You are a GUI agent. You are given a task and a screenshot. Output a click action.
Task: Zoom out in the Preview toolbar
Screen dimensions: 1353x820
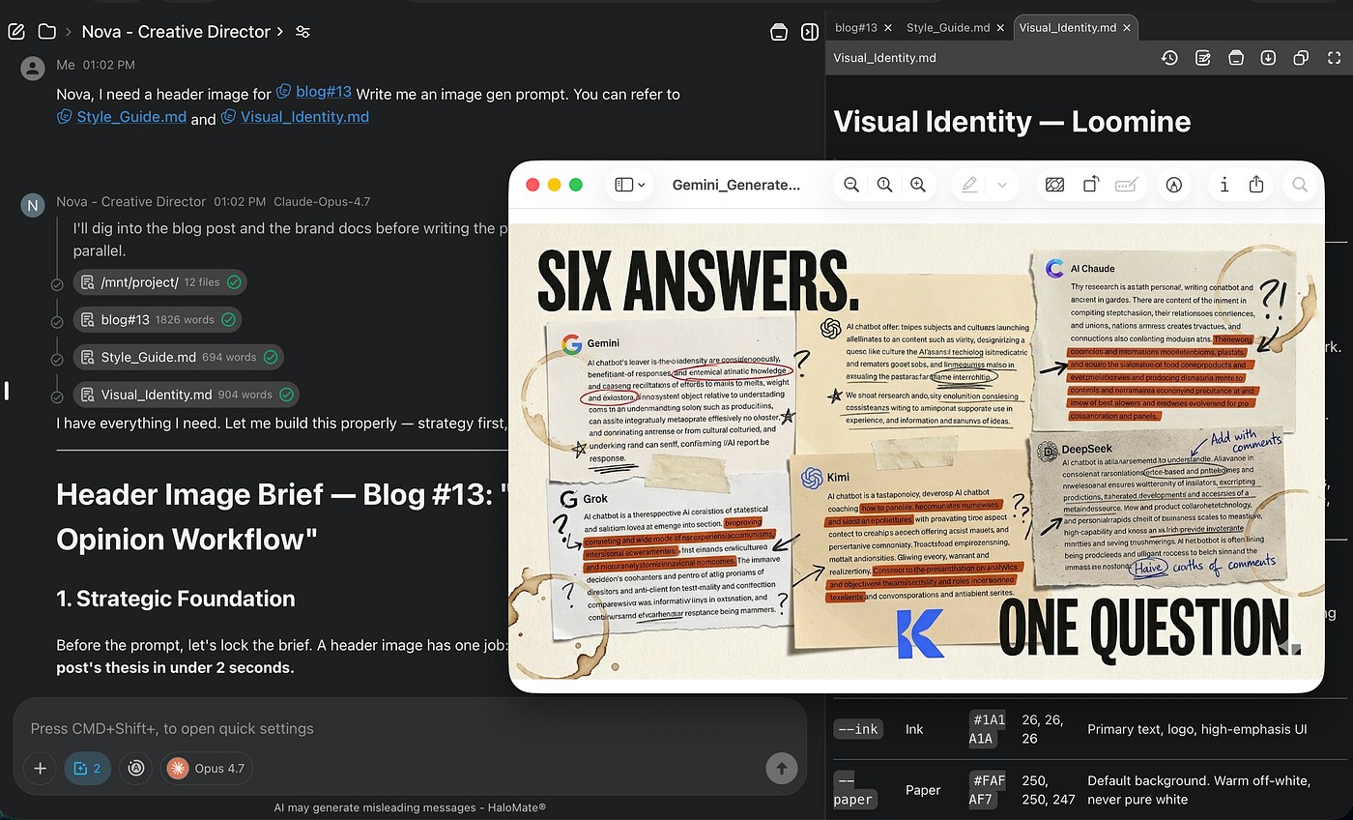(851, 185)
